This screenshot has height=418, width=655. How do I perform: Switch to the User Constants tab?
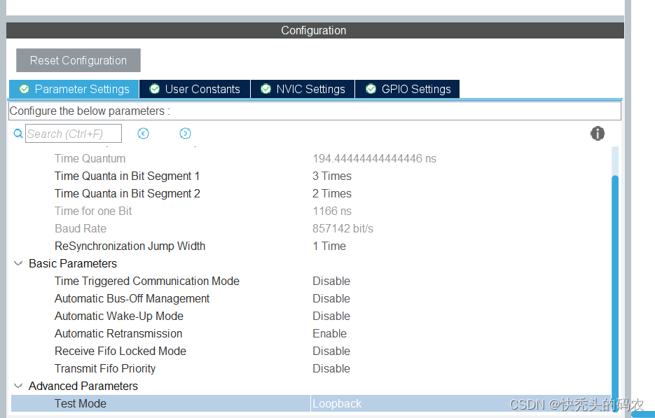[194, 89]
